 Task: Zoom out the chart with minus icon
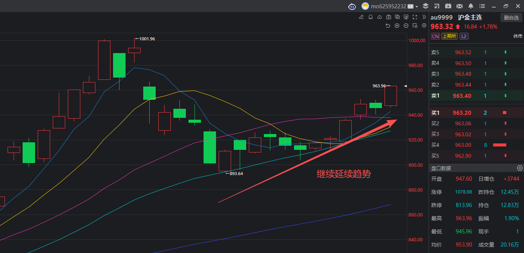[x=406, y=26]
